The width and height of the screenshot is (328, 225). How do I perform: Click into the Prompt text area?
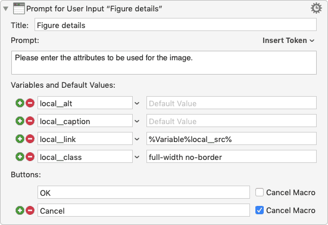[x=164, y=63]
